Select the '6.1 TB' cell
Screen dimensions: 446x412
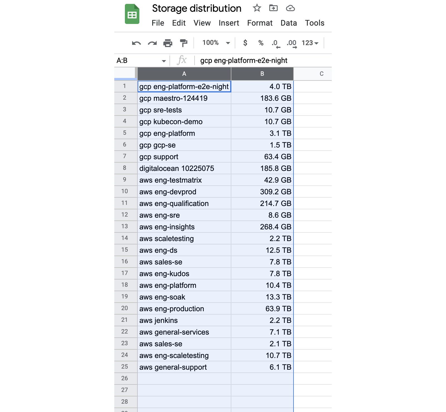(262, 367)
